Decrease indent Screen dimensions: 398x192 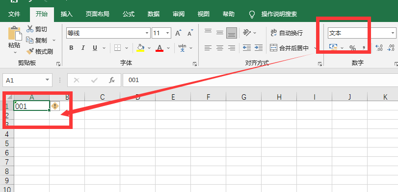(247, 48)
